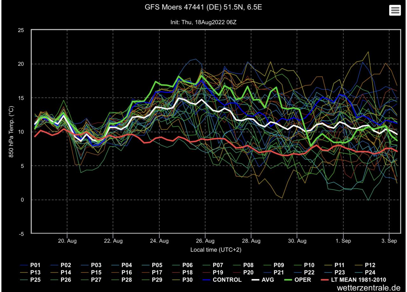Viewport: 407px width, 292px height.
Task: Click the 1. Sep x-axis label
Action: (343, 241)
